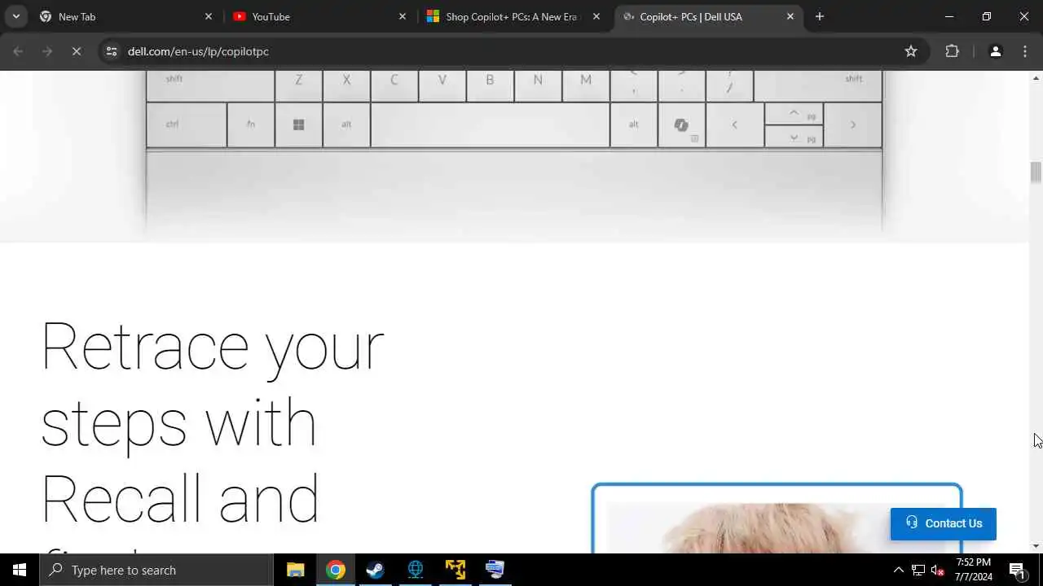
Task: Open the globe app in taskbar
Action: 416,570
